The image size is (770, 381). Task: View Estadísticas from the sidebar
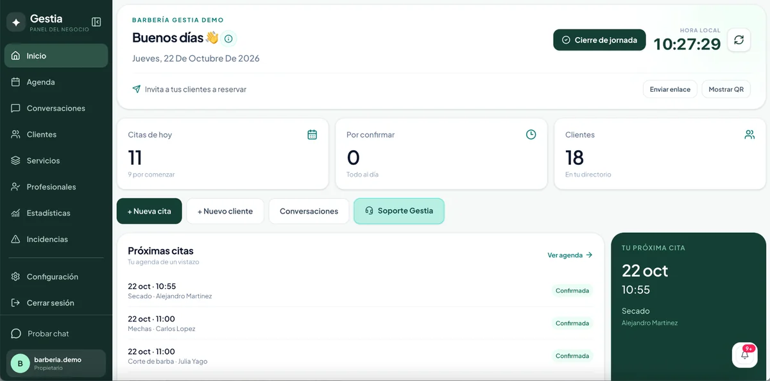[56, 213]
